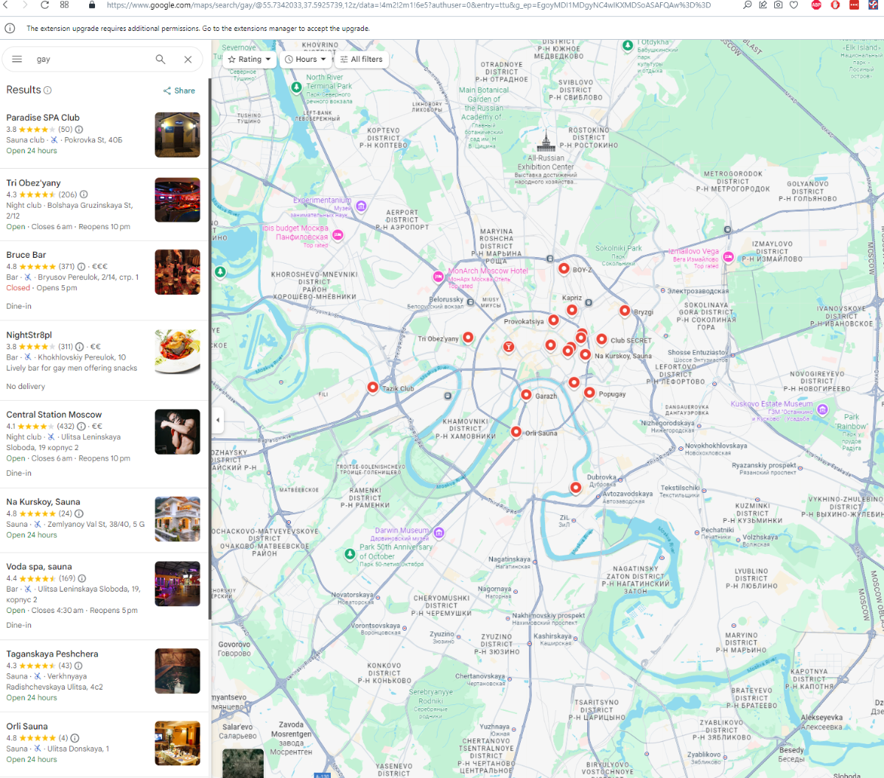The image size is (884, 778).
Task: Click the ABP adblock extension icon
Action: click(816, 5)
